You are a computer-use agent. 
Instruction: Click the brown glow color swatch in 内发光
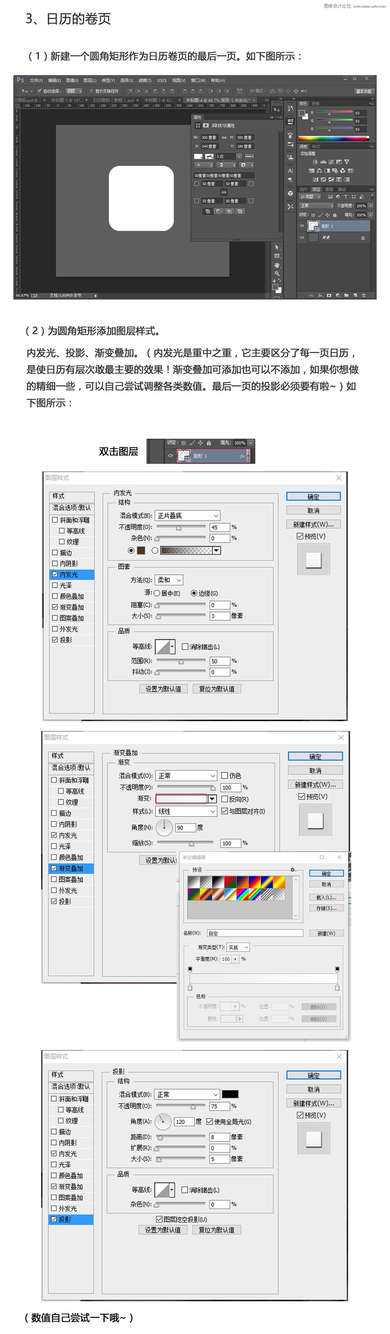click(141, 550)
